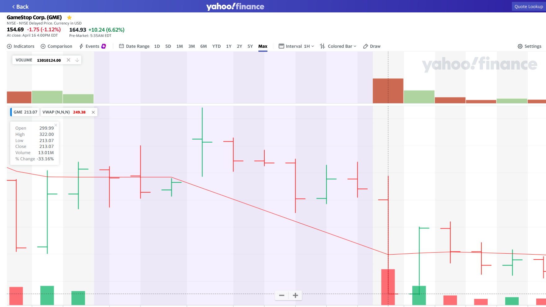The height and width of the screenshot is (307, 546).
Task: Click the plus icon next to Comparison
Action: [43, 46]
